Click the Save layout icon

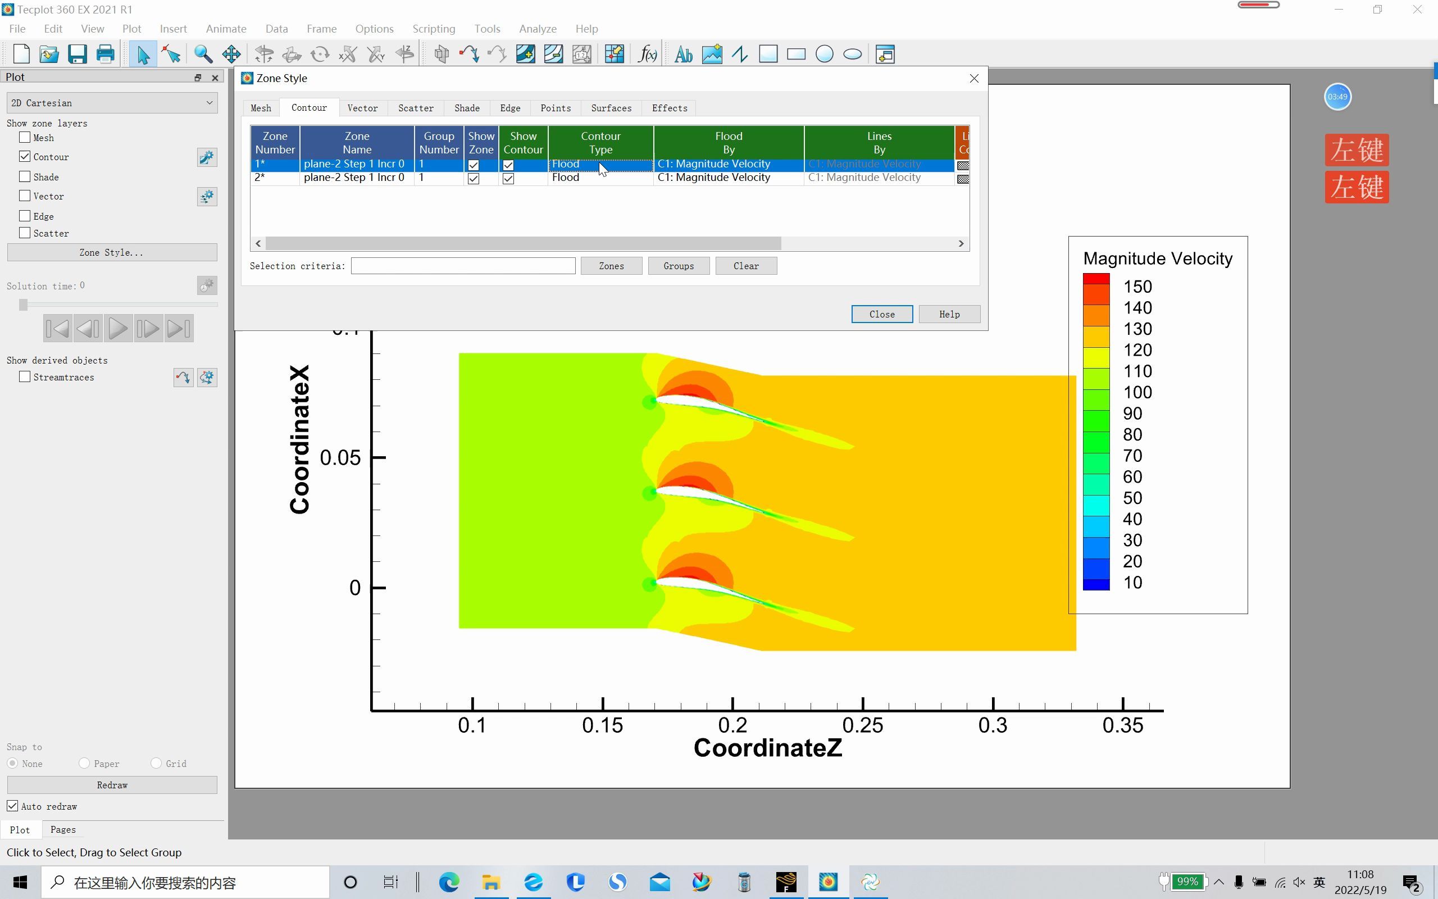[78, 54]
